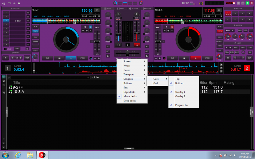Check Overlay 2 option
This screenshot has height=159, width=255.
tap(184, 96)
